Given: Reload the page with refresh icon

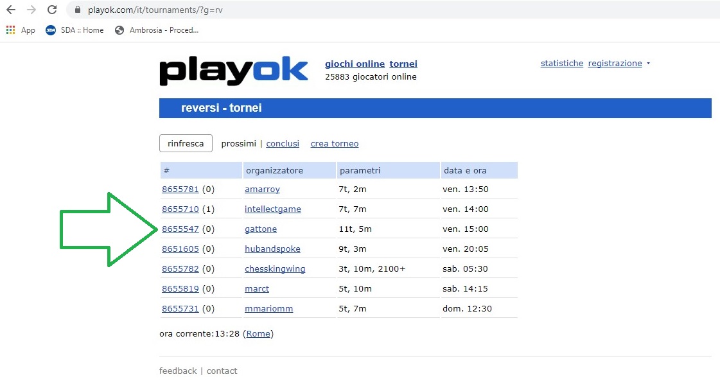Looking at the screenshot, I should click(52, 10).
